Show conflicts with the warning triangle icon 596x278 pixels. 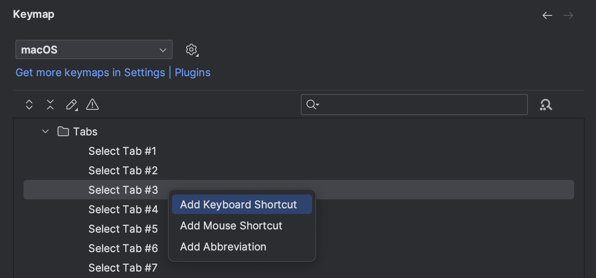point(92,105)
